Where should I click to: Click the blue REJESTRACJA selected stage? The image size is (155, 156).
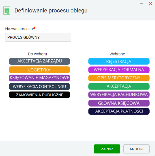tap(119, 61)
